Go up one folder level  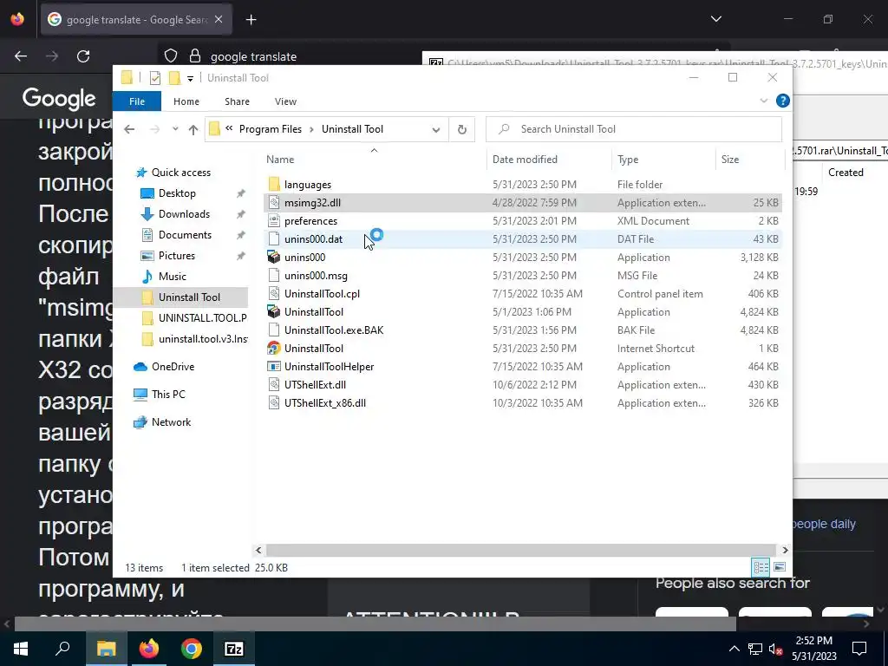193,129
